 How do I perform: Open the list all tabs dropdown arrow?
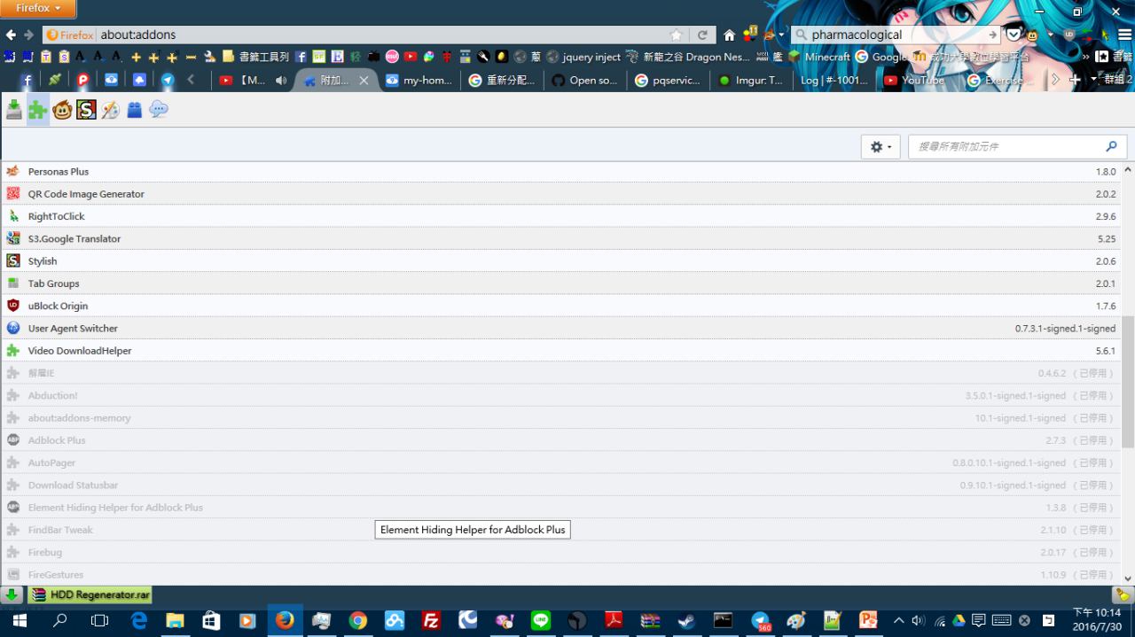[x=1093, y=80]
